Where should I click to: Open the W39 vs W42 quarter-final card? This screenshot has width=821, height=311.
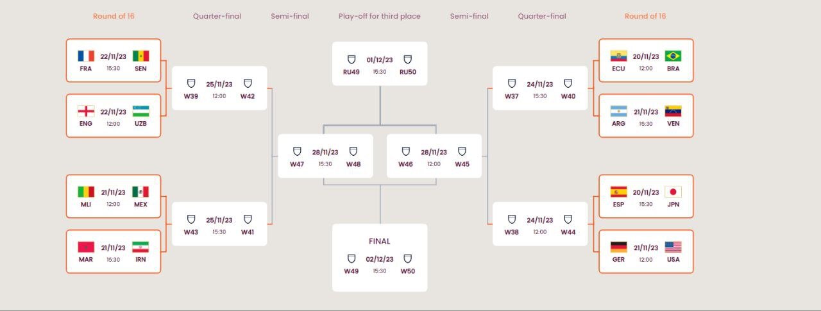219,88
